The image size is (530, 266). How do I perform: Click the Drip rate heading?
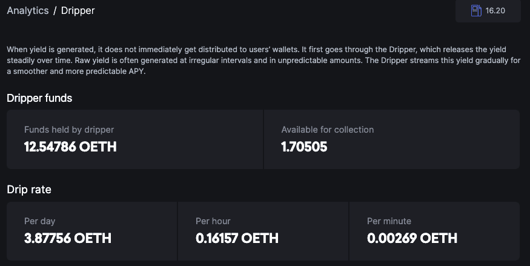tap(29, 190)
